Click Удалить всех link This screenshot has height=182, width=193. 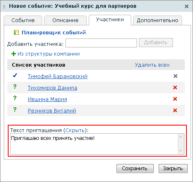(152, 65)
